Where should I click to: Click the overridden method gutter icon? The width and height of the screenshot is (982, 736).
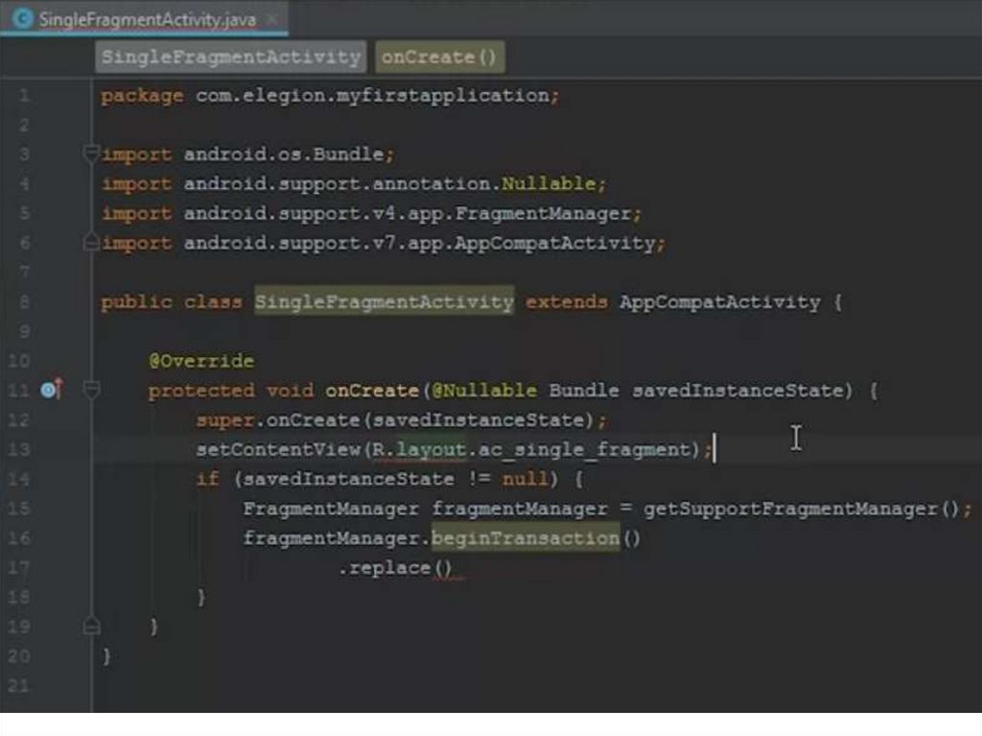point(51,390)
